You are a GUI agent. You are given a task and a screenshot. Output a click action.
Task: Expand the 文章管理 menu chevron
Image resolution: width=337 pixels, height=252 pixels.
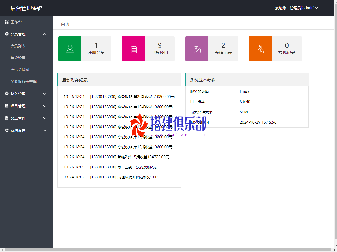[45, 118]
